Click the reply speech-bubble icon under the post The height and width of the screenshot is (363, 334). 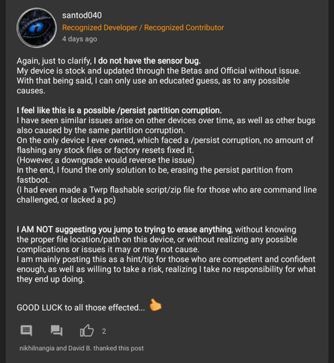coord(26,331)
